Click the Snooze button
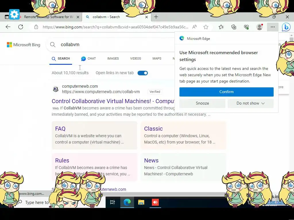The height and width of the screenshot is (220, 294). point(202,103)
